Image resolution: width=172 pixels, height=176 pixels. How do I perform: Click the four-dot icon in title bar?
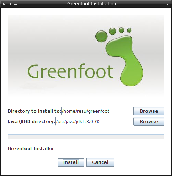coord(168,4)
